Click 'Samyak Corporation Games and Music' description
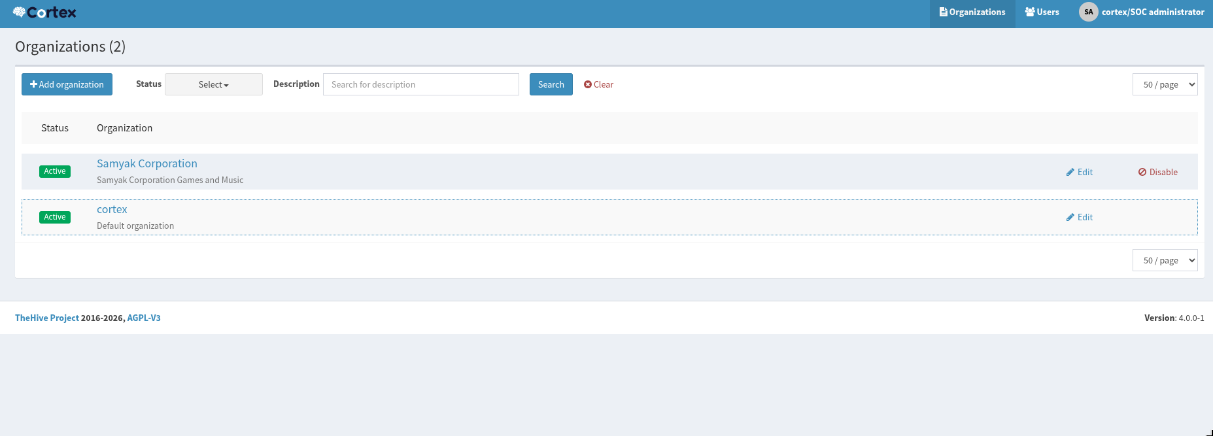Viewport: 1213px width, 436px height. (170, 180)
